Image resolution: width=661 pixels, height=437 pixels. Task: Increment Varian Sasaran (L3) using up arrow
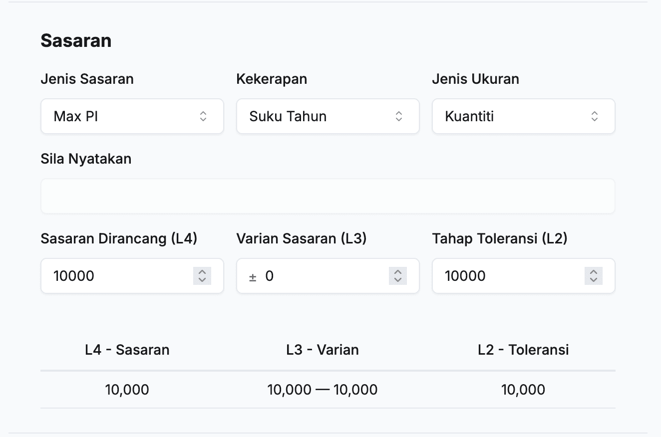398,272
